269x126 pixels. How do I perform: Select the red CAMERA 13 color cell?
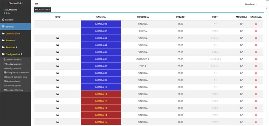[x=101, y=108]
